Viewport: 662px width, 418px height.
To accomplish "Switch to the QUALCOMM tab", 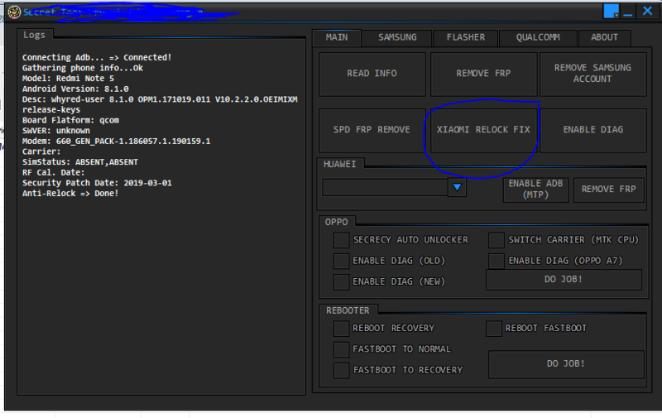I will coord(538,37).
